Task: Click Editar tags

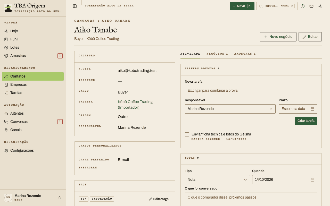Action: (x=159, y=199)
